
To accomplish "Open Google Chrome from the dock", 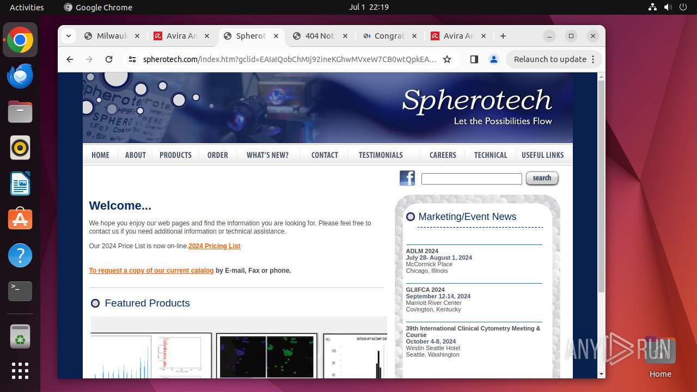I will pyautogui.click(x=20, y=40).
